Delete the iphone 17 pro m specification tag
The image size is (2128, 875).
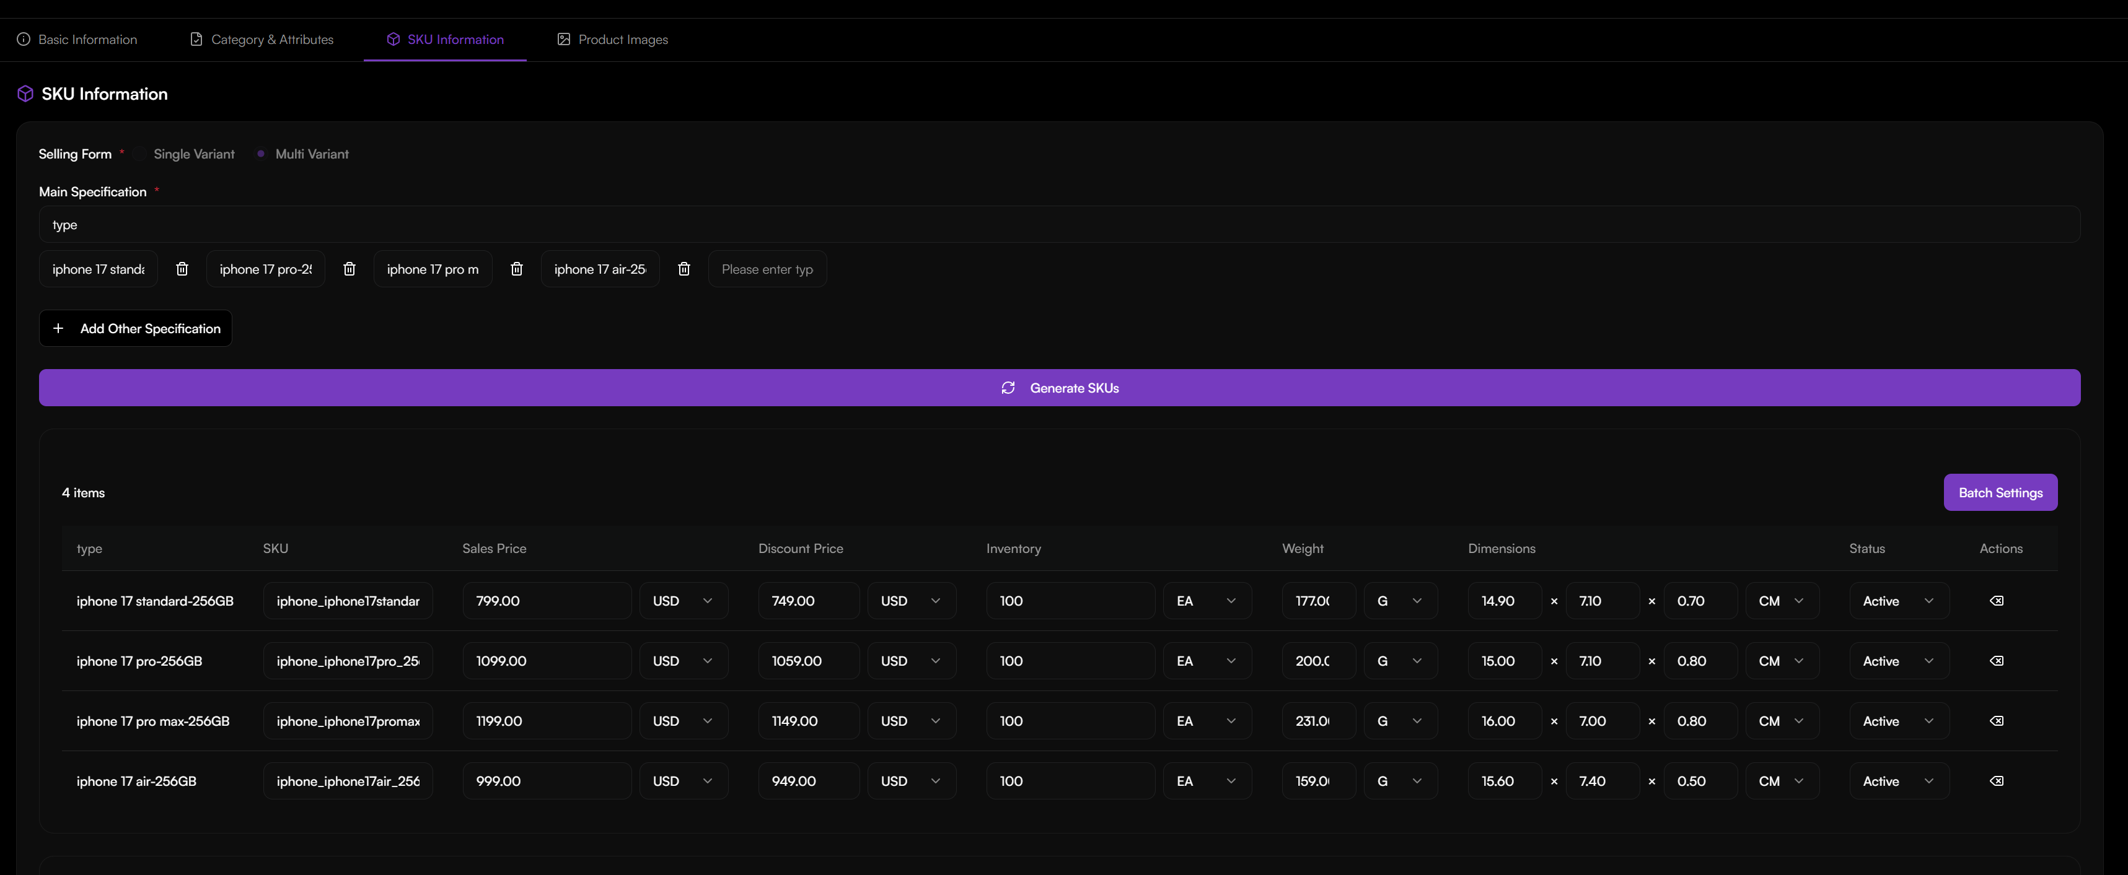(517, 268)
